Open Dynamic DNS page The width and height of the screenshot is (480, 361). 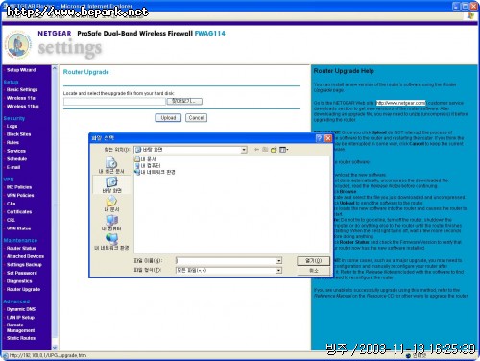(x=21, y=309)
